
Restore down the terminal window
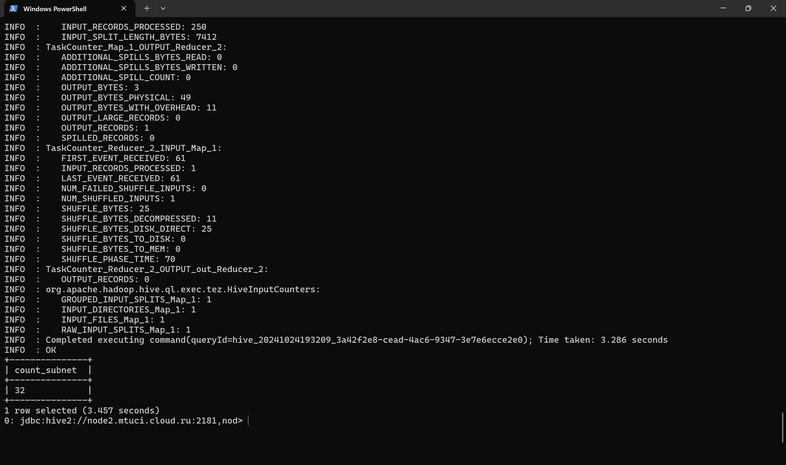click(x=748, y=8)
